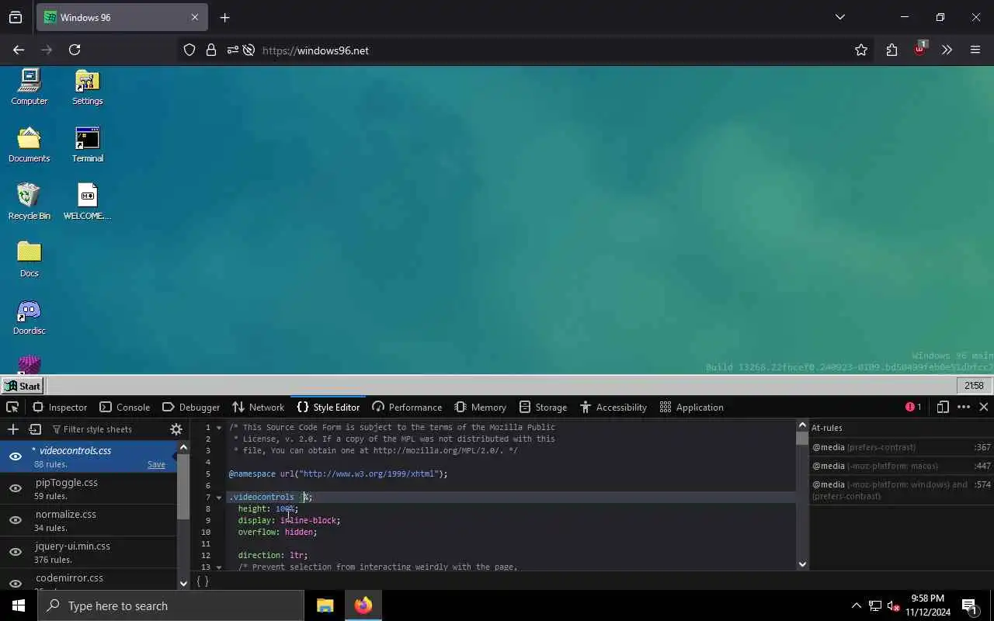
Task: Toggle visibility of videocontrols.css
Action: tap(16, 456)
